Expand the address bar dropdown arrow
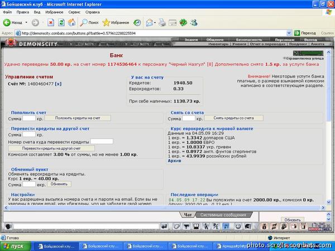 tap(289, 33)
